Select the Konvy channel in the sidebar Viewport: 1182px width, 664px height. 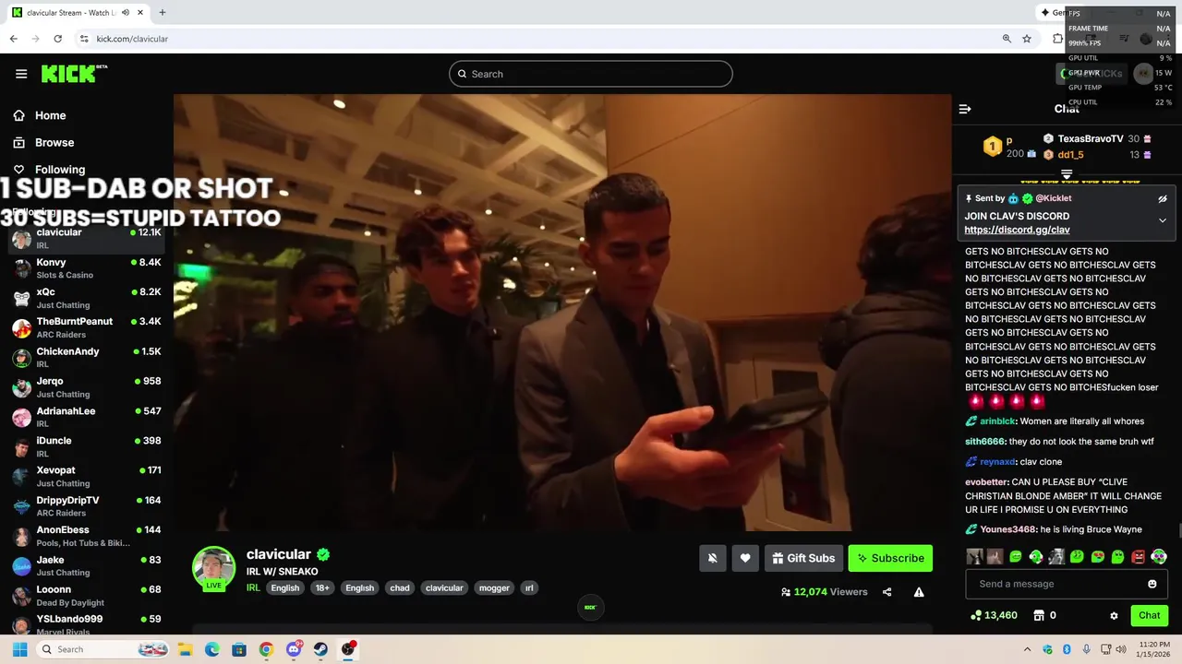point(86,268)
